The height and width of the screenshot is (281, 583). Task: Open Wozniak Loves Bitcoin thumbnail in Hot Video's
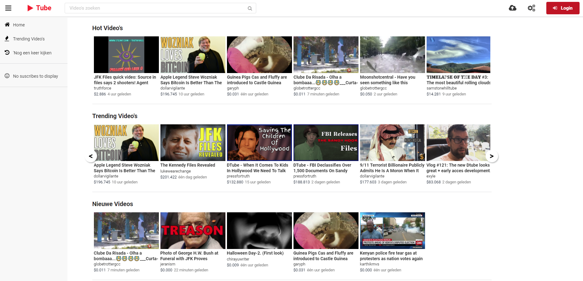tap(193, 55)
